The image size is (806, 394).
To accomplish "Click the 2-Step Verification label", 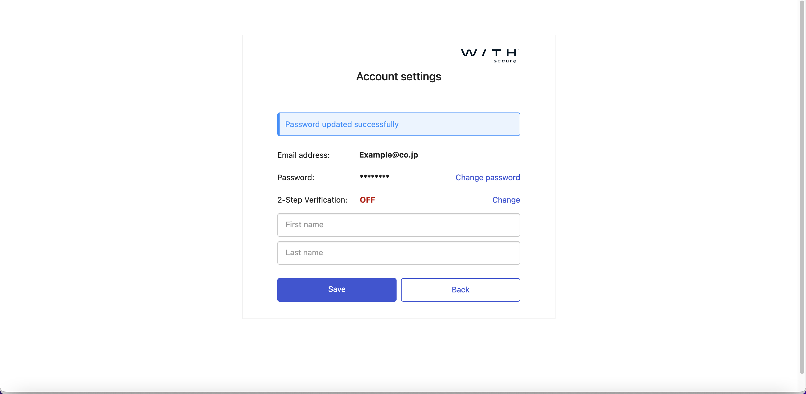I will click(x=312, y=200).
